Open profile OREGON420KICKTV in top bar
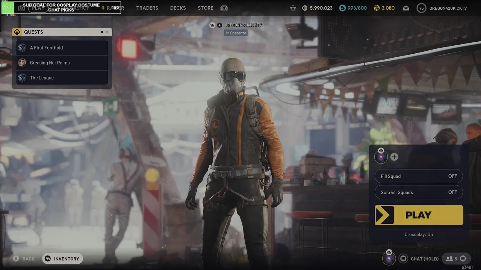Screen dimensions: 481x270 [x=448, y=8]
